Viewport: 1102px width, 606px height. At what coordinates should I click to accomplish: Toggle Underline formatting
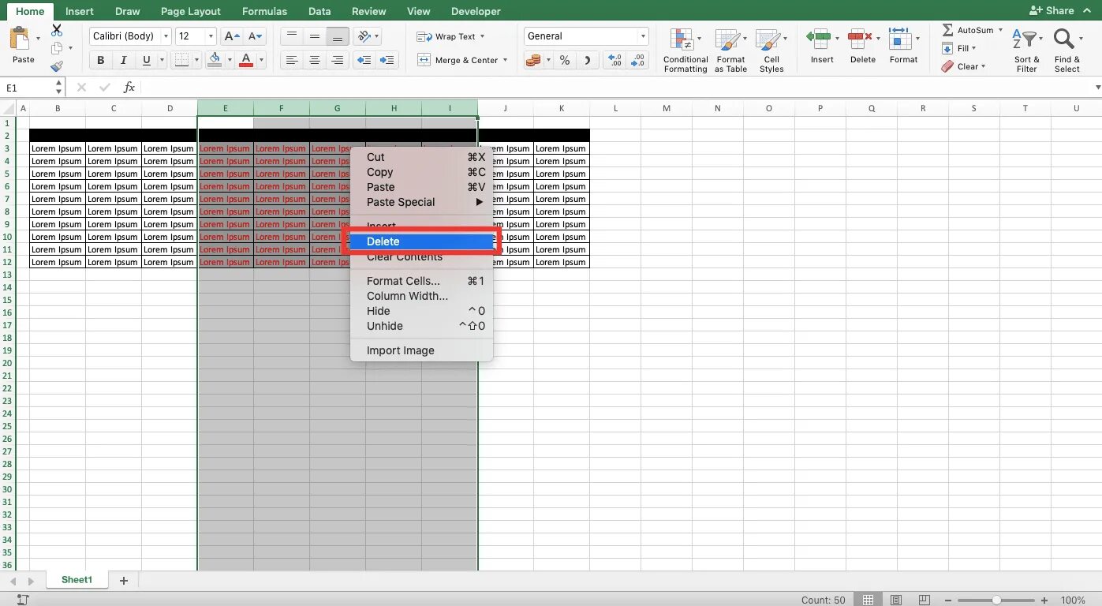tap(146, 60)
